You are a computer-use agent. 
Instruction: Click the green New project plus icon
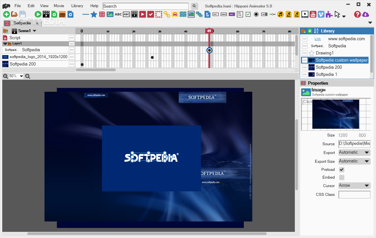coord(6,14)
